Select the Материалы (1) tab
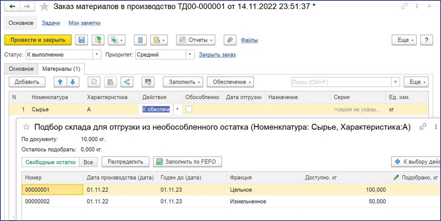This screenshot has width=441, height=221. [x=61, y=68]
